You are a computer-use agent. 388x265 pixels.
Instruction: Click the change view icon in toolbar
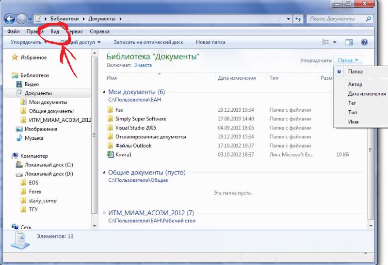[325, 43]
